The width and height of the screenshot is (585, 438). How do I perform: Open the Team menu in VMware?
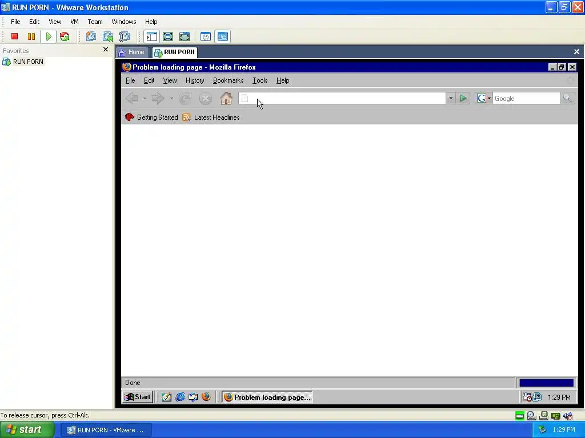click(95, 22)
